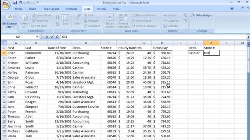The width and height of the screenshot is (250, 140).
Task: Save the workbook from Quick Access Toolbar
Action: tap(15, 3)
